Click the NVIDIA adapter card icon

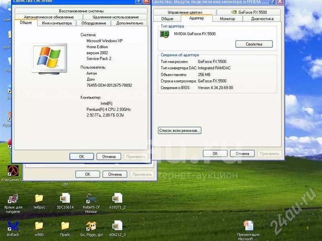(x=165, y=34)
